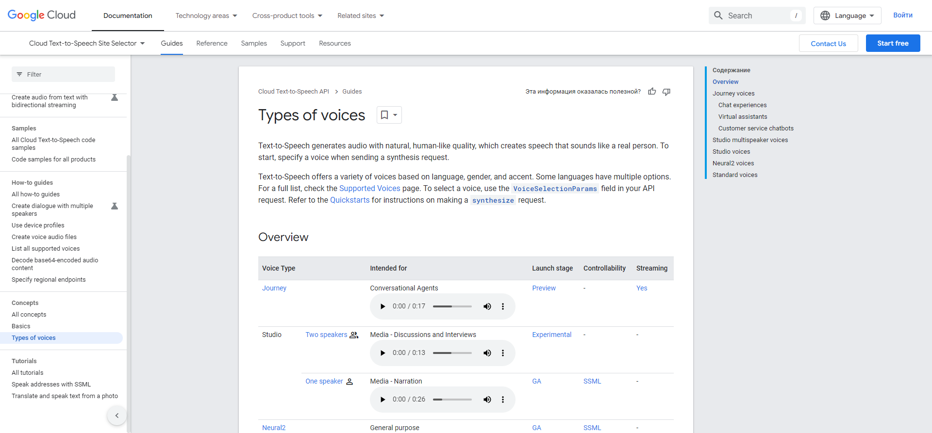Seek in the Journey audio progress slider
The width and height of the screenshot is (932, 433).
(452, 306)
